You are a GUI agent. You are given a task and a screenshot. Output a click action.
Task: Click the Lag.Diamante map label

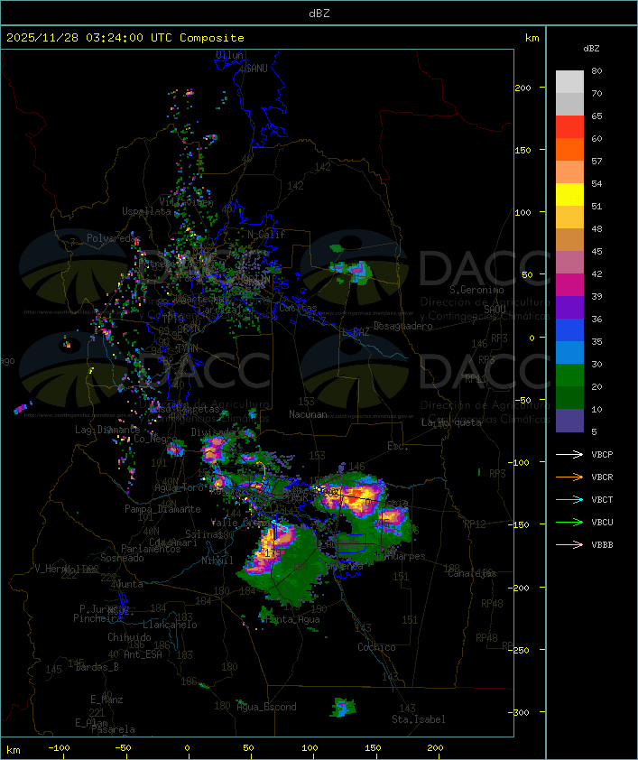(x=107, y=430)
